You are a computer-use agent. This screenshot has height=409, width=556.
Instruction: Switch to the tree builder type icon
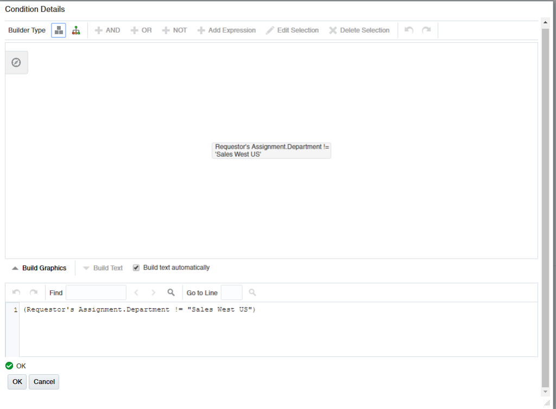tap(76, 30)
